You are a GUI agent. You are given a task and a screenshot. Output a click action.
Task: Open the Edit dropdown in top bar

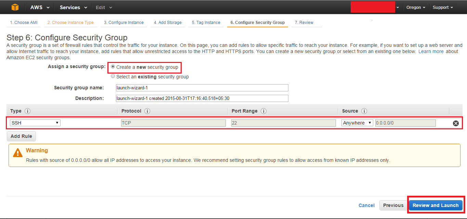pyautogui.click(x=104, y=7)
